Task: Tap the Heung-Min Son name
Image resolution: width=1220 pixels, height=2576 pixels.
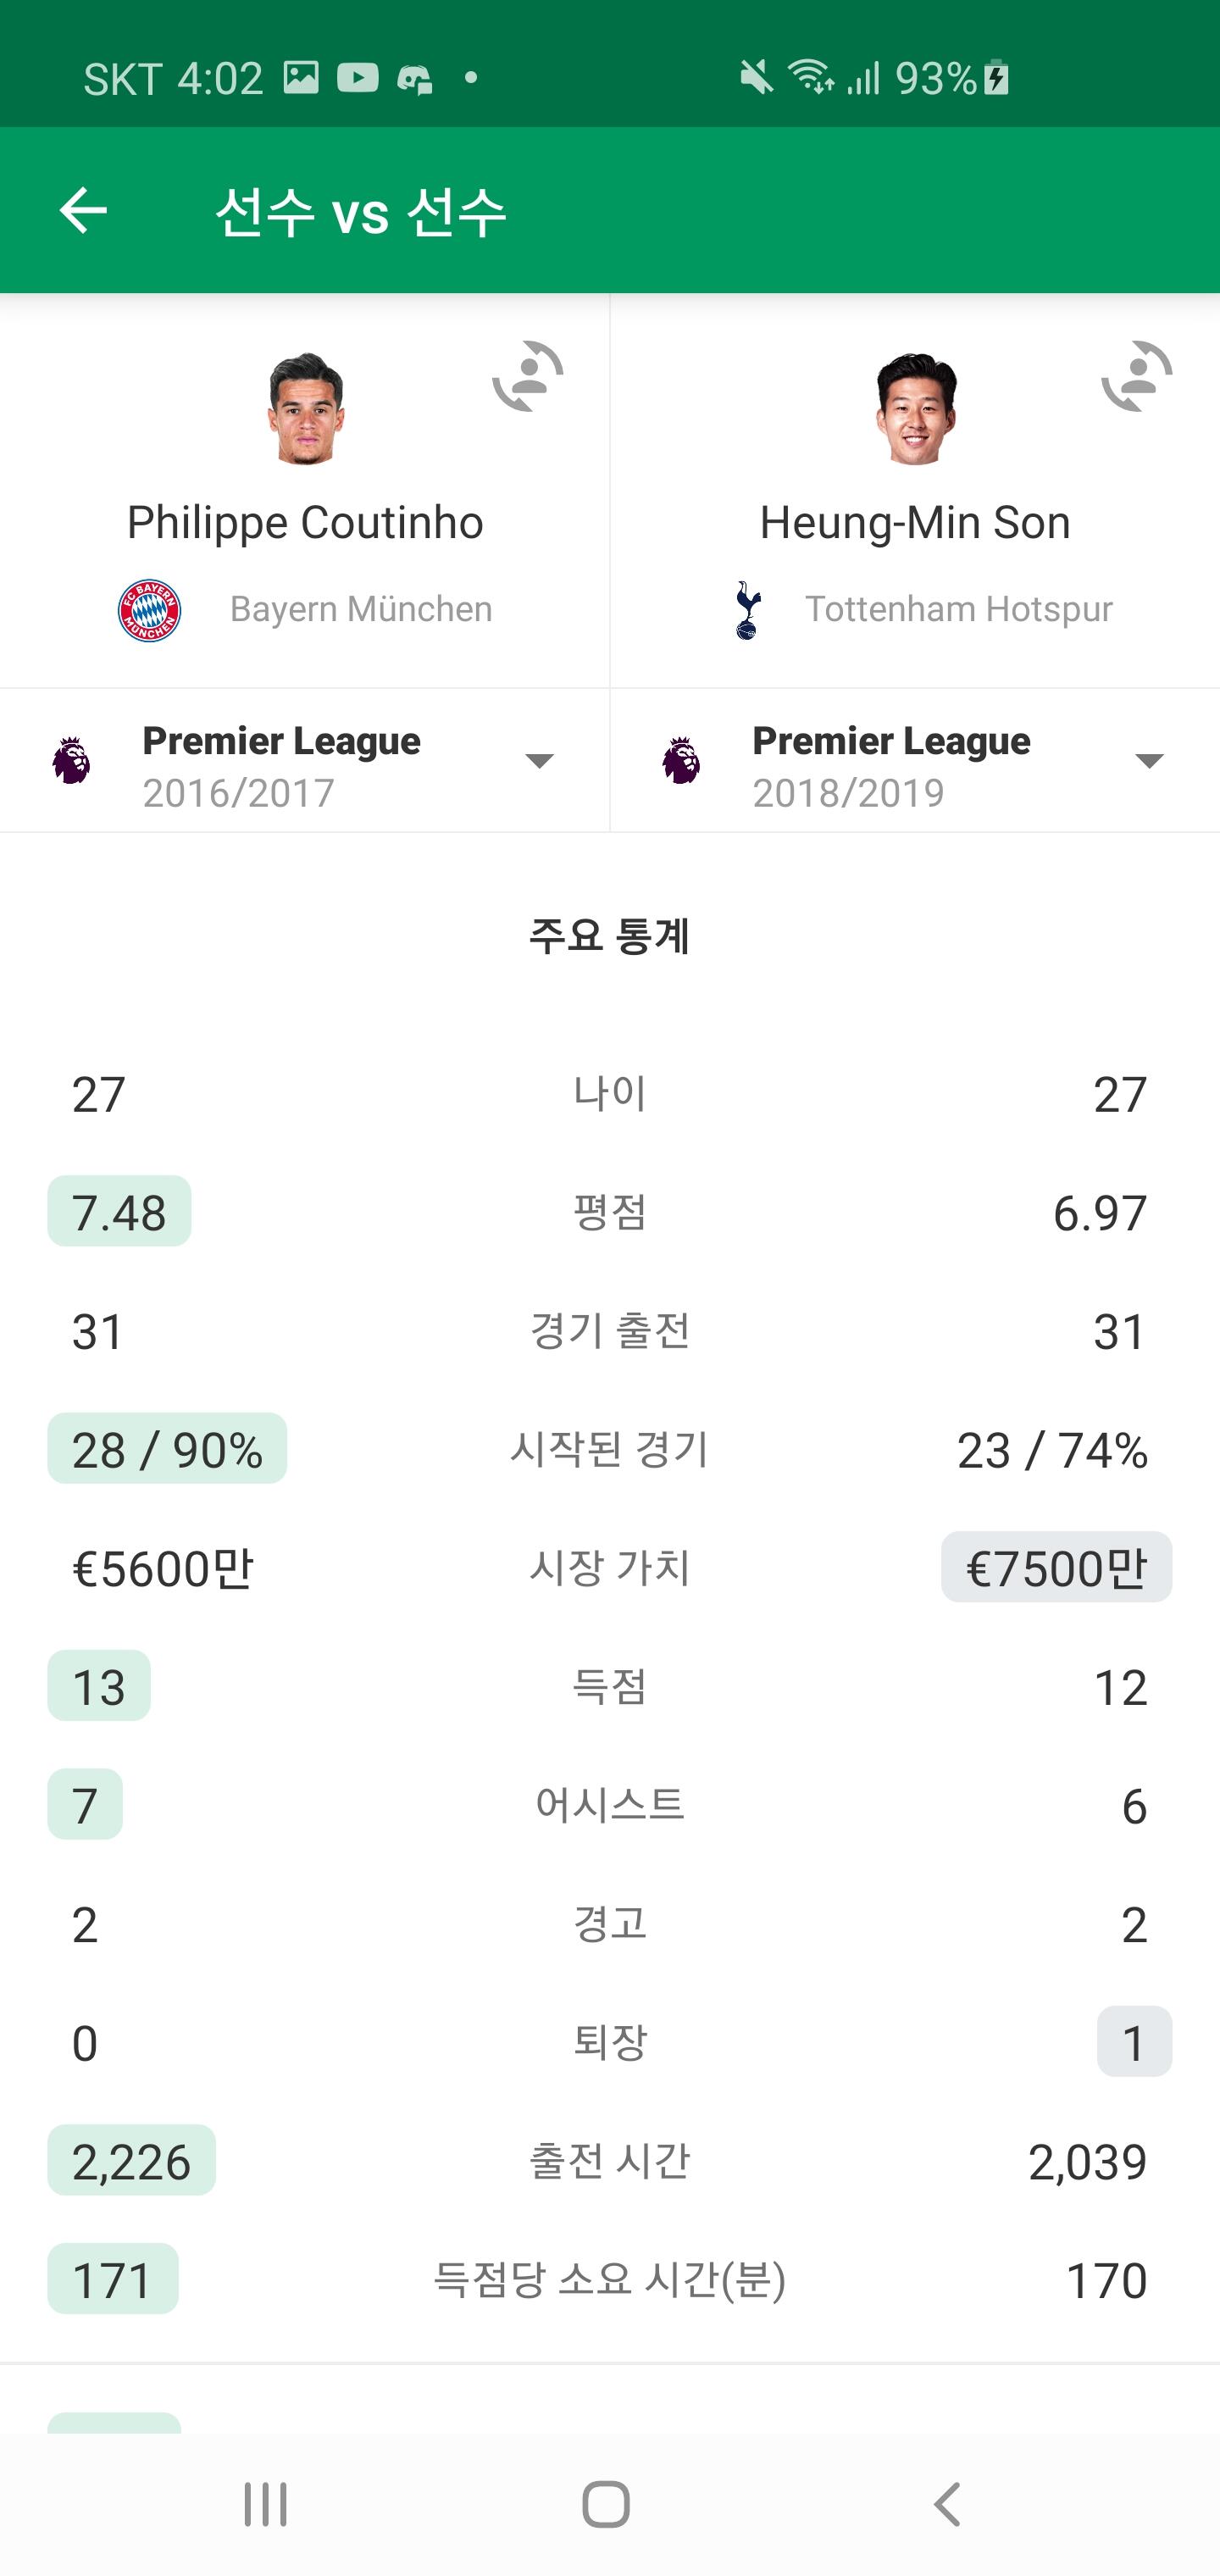Action: [x=915, y=522]
